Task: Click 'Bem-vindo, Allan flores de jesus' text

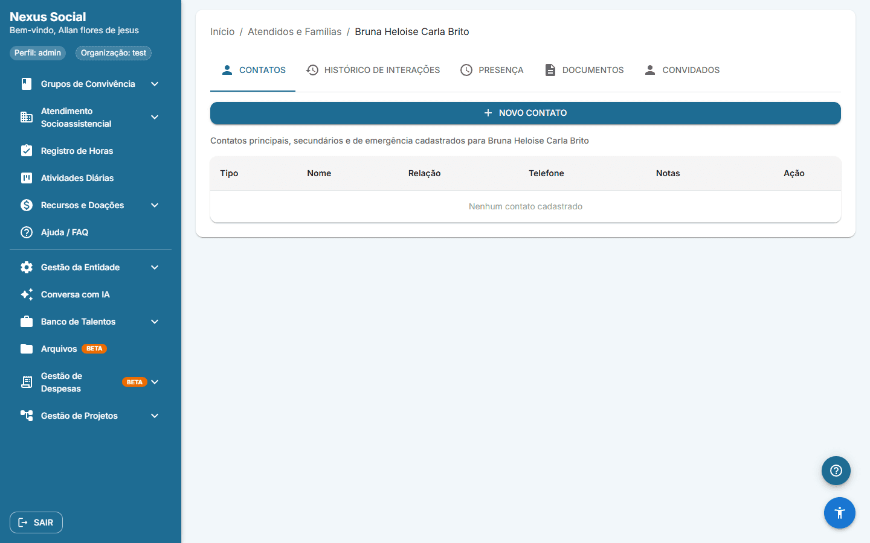Action: (74, 30)
